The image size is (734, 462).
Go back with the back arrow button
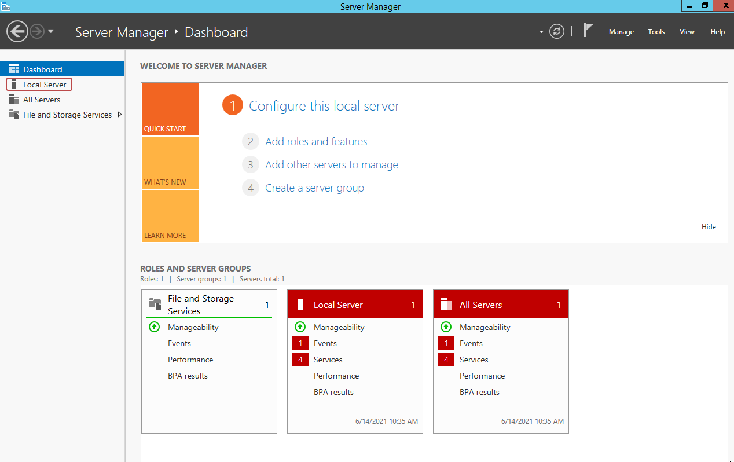click(17, 31)
